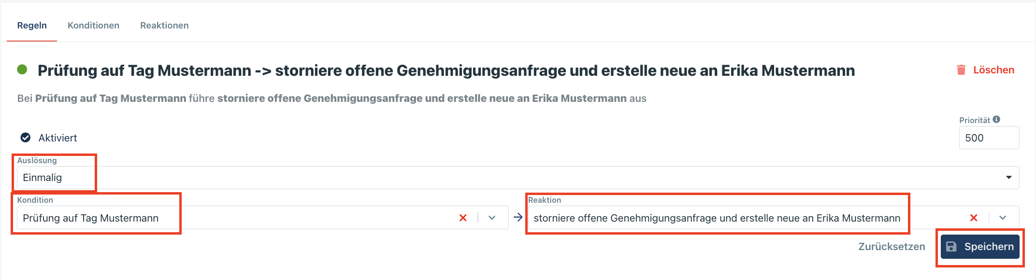
Task: Click the Kondition field text Prüfung auf Tag Mustermann
Action: pyautogui.click(x=91, y=218)
